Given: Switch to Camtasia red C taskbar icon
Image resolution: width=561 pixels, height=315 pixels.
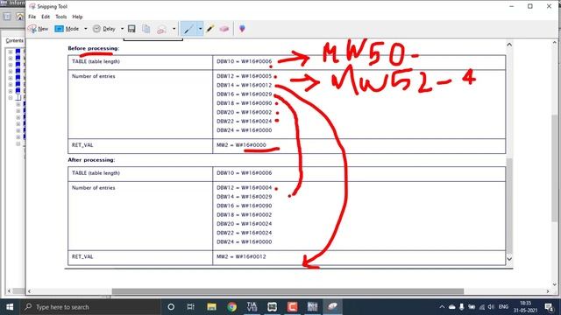Looking at the screenshot, I should coord(292,307).
